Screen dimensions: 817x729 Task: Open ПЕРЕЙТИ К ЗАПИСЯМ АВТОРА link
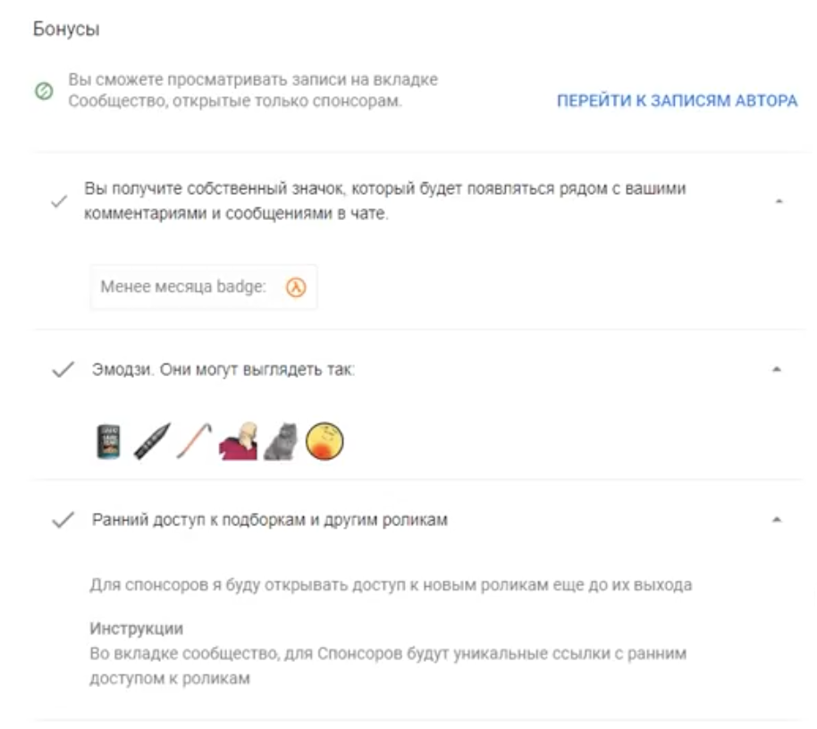click(677, 100)
